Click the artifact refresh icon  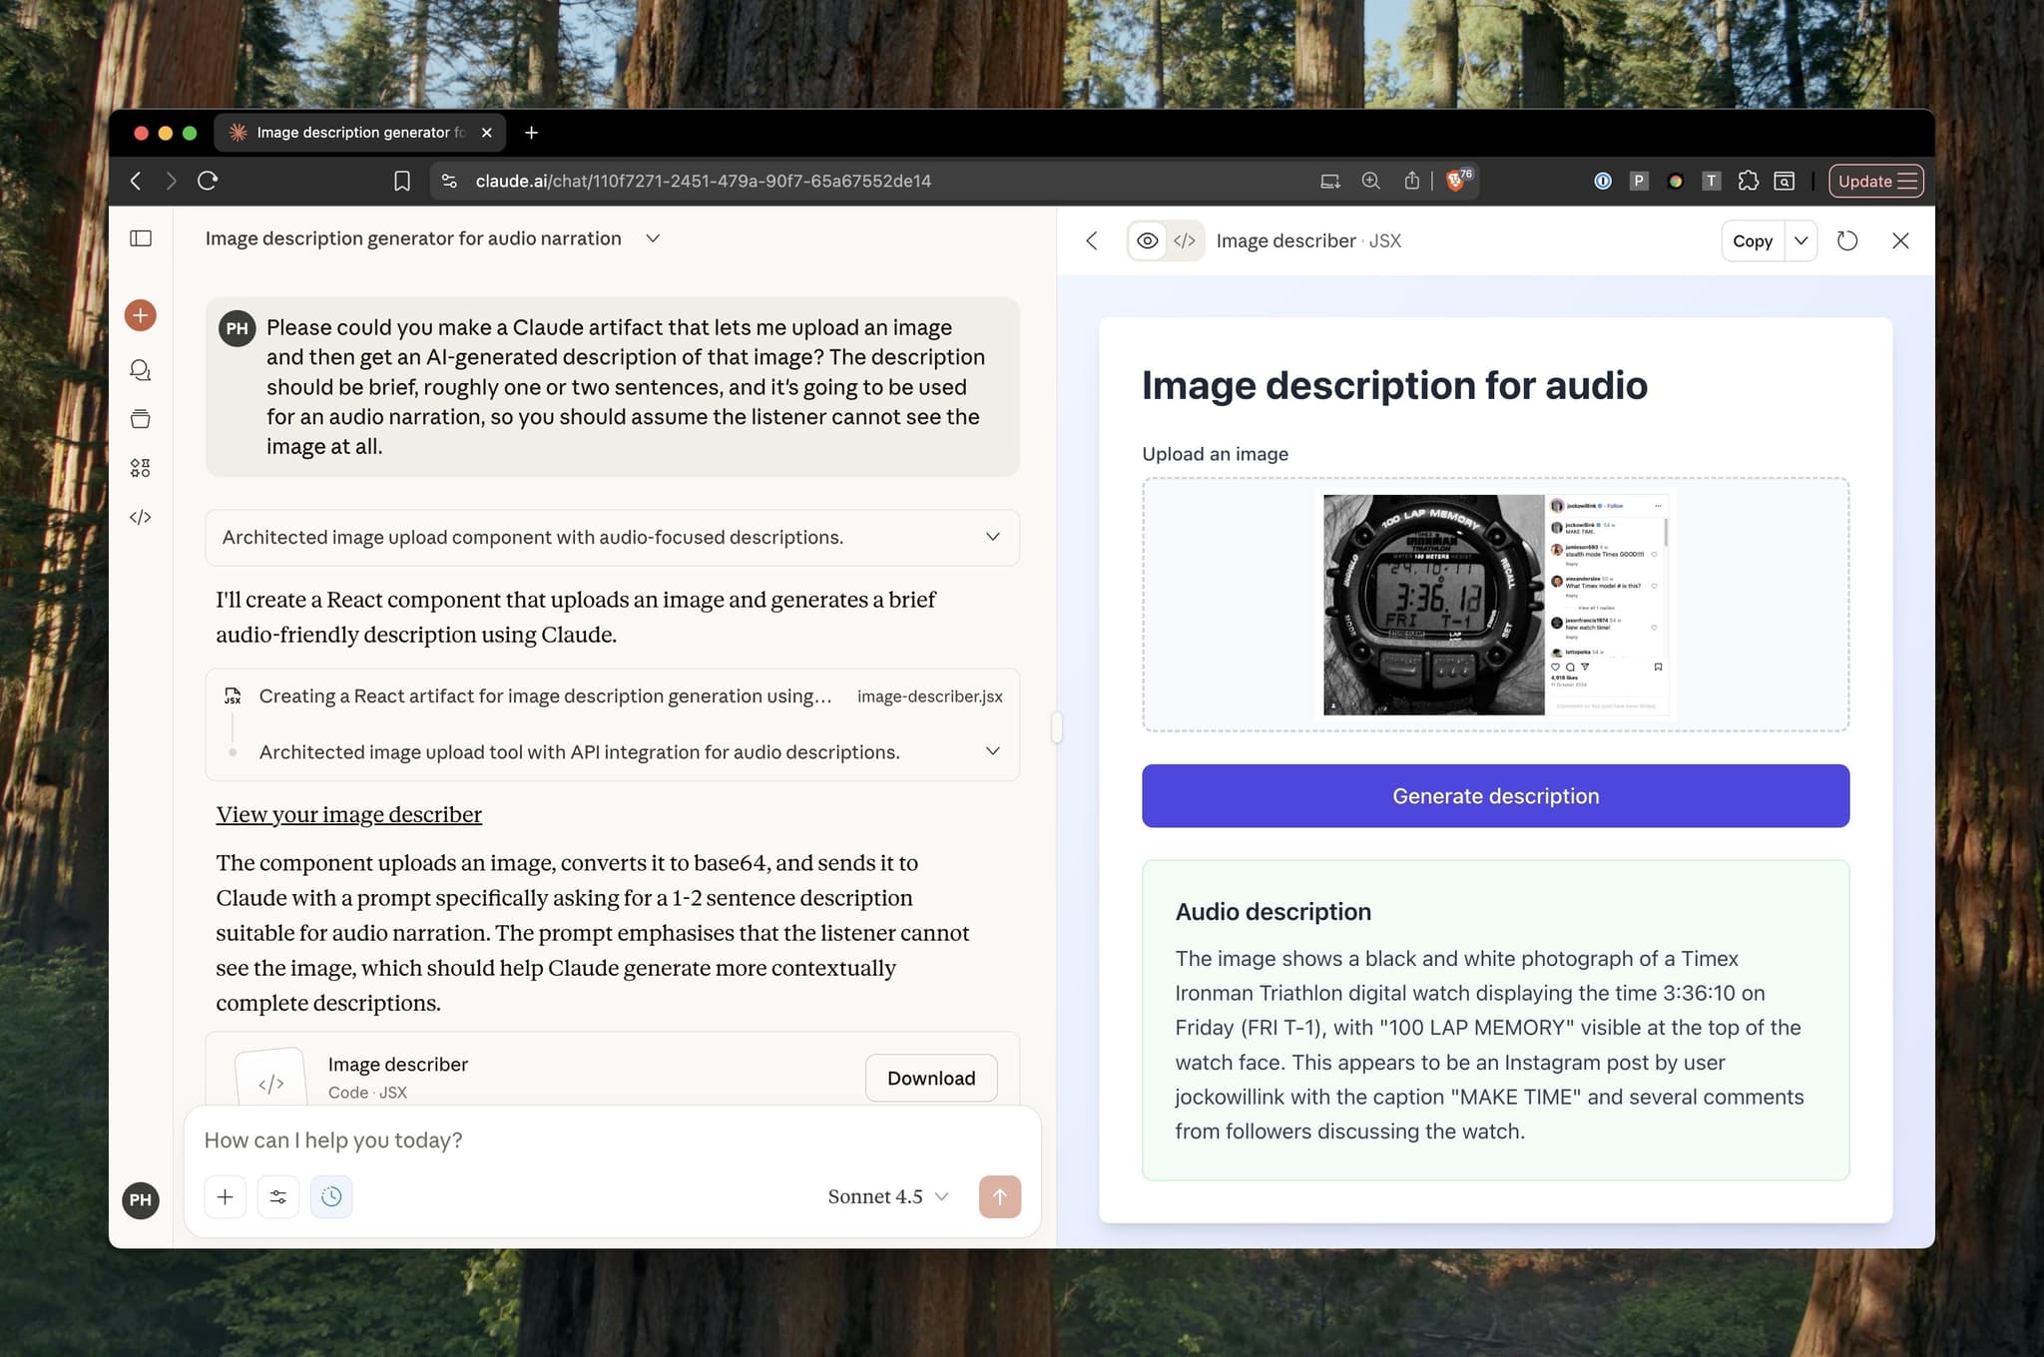click(x=1846, y=240)
